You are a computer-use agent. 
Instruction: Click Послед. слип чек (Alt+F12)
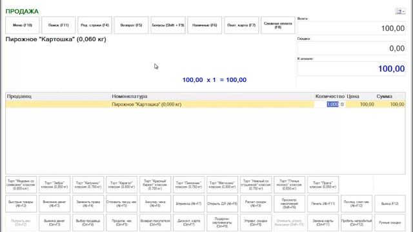356,204
